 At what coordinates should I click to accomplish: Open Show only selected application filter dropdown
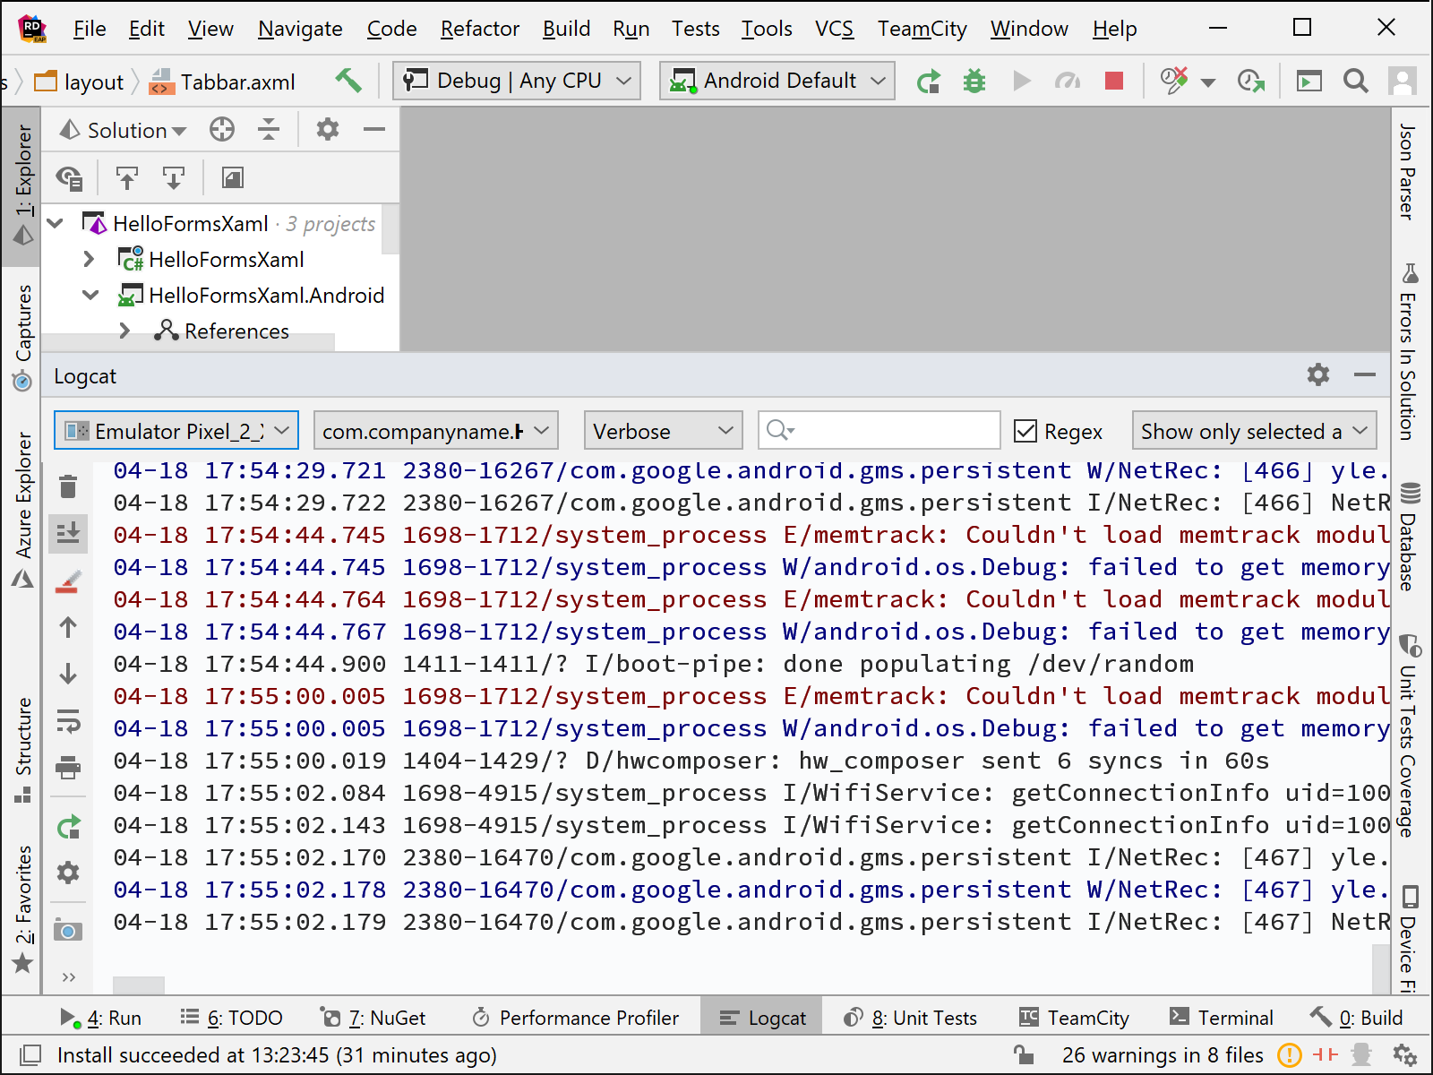pyautogui.click(x=1254, y=431)
